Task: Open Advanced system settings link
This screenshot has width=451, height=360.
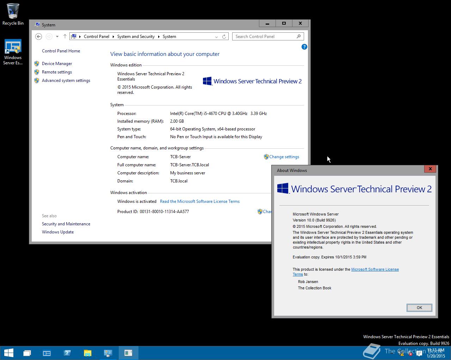Action: point(66,81)
